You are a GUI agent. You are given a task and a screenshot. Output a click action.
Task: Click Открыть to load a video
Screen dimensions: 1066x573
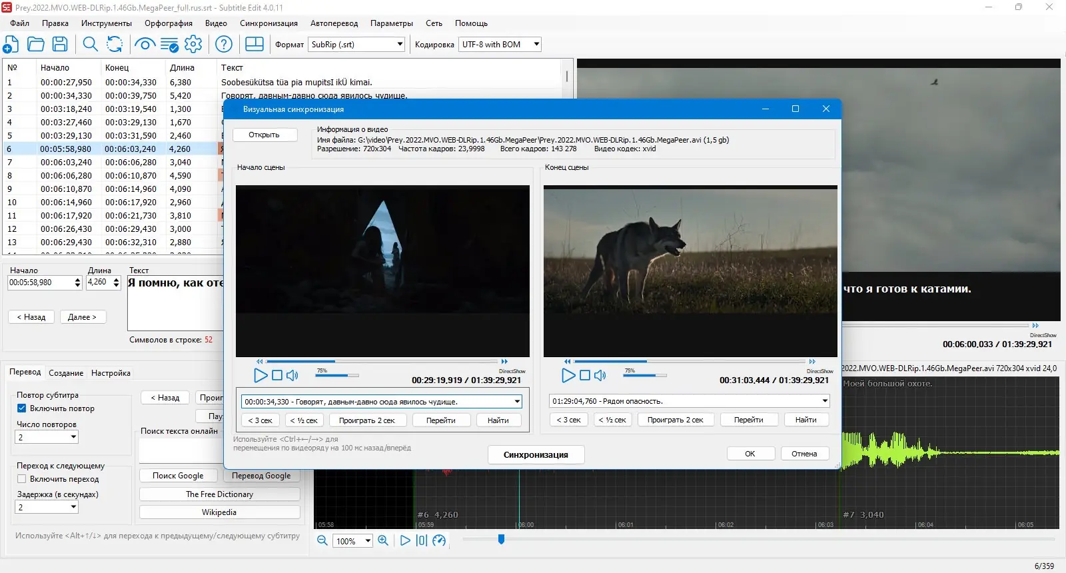pos(264,135)
